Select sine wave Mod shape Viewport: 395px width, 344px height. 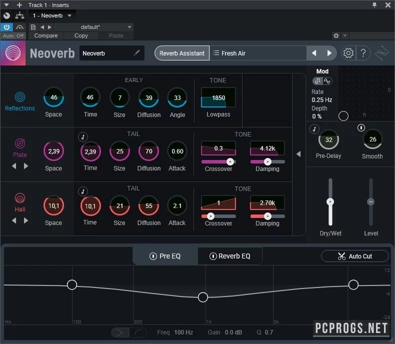pyautogui.click(x=327, y=81)
